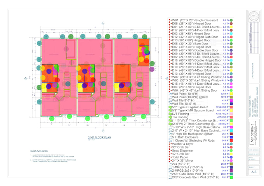Click the section marker below the floor plan
The width and height of the screenshot is (264, 186).
pyautogui.click(x=103, y=131)
